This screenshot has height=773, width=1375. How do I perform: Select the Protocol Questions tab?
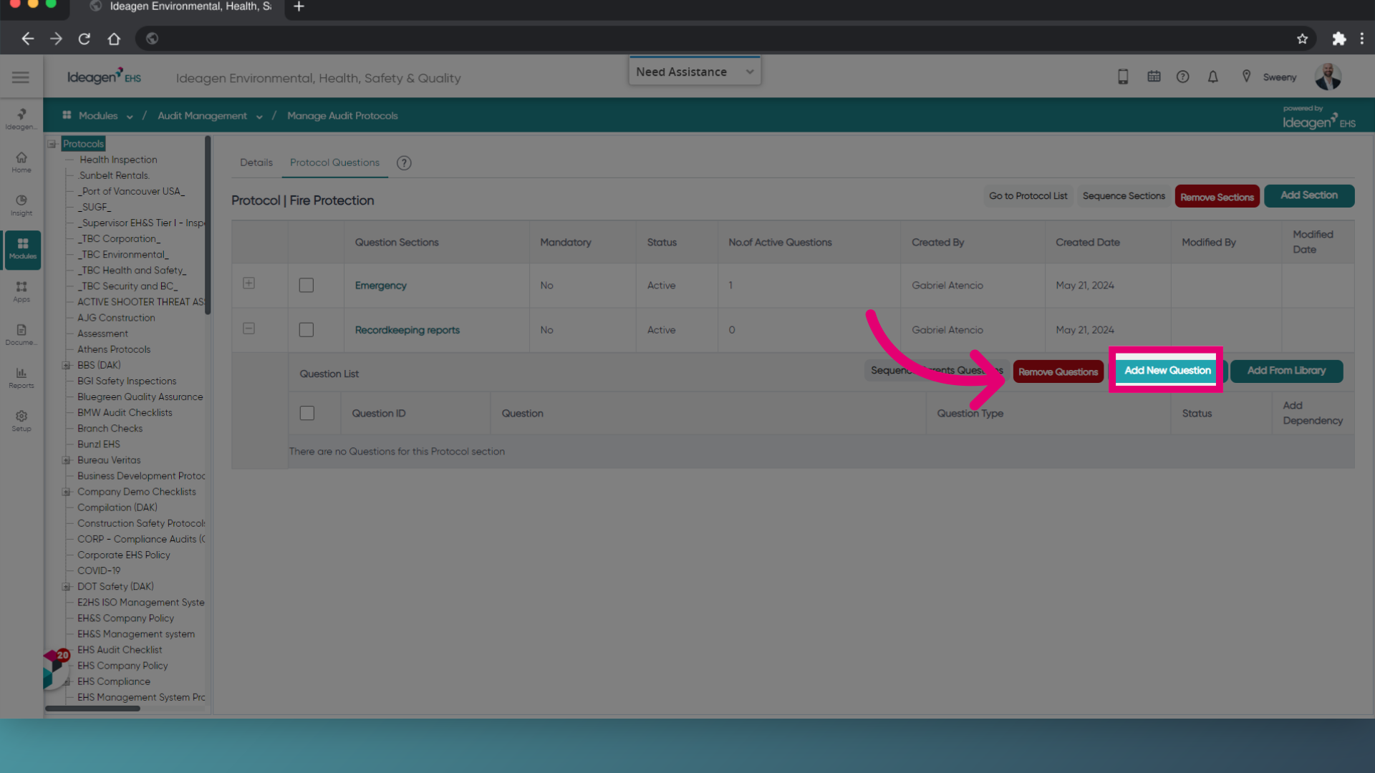(334, 162)
